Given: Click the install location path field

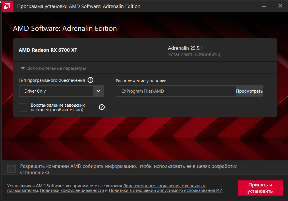Looking at the screenshot, I should point(176,91).
